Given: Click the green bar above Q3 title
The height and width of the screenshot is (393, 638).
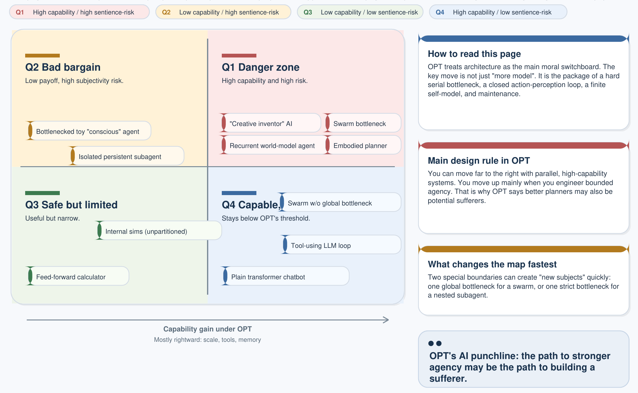Looking at the screenshot, I should pyautogui.click(x=42, y=193).
